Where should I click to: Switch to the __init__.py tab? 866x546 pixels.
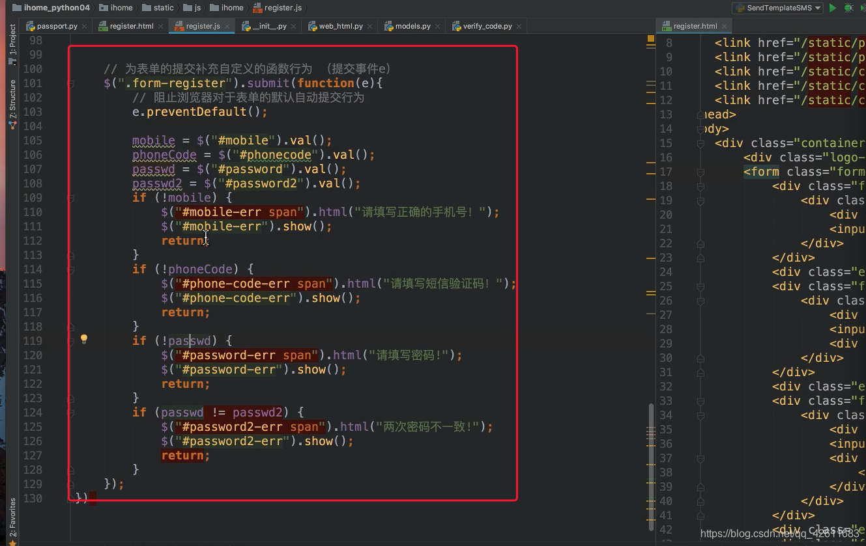tap(270, 26)
